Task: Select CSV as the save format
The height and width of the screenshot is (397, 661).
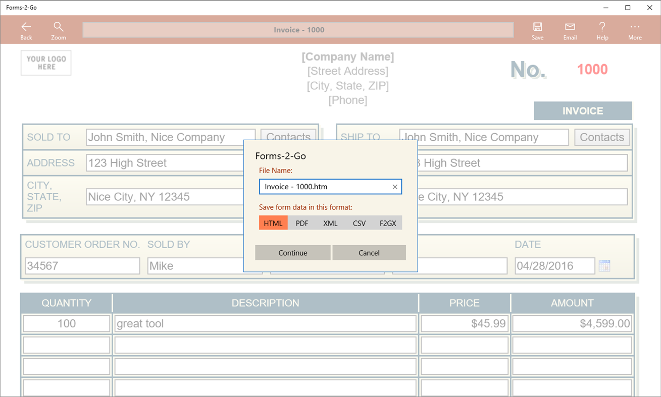Action: [x=359, y=222]
